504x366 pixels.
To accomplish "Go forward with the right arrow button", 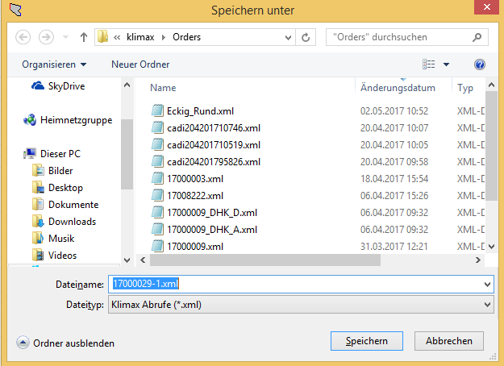I will click(x=46, y=37).
